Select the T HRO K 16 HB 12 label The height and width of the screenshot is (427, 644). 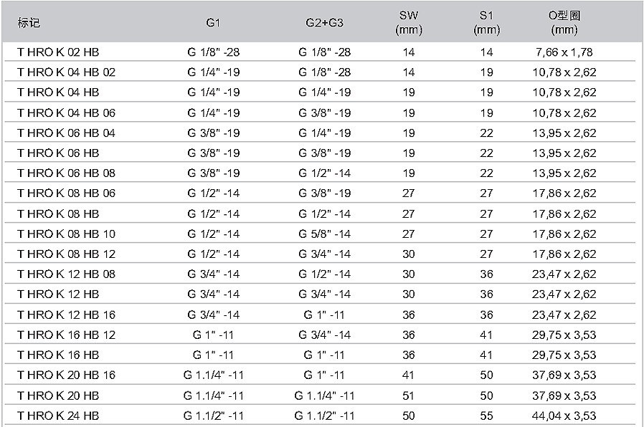tap(67, 335)
